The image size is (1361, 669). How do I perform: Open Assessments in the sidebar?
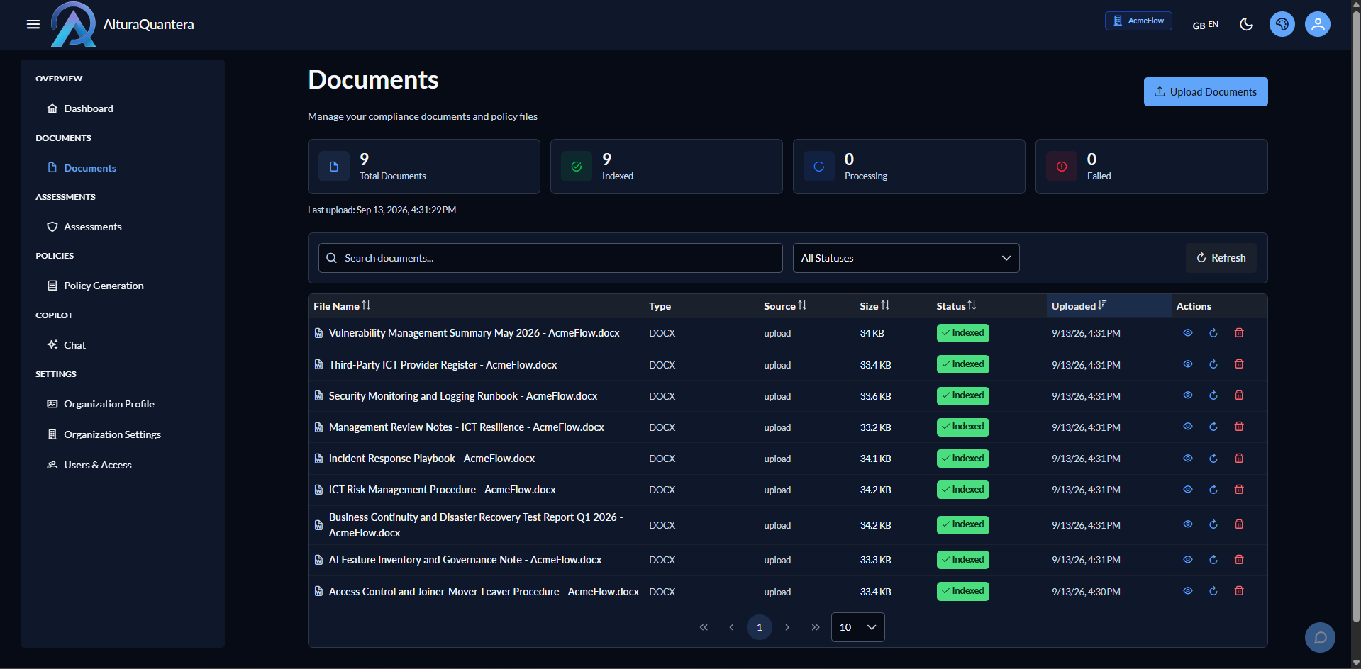pos(92,227)
